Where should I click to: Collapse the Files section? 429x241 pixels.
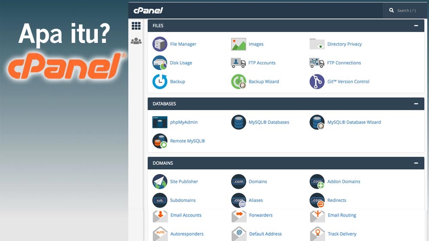point(416,26)
